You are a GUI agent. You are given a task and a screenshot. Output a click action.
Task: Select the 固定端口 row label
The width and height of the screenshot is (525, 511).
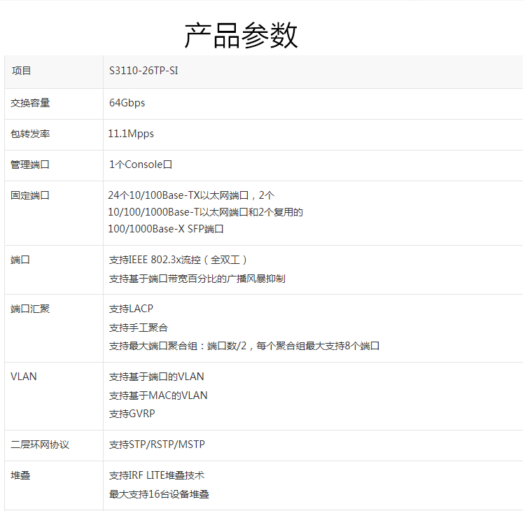coord(30,195)
